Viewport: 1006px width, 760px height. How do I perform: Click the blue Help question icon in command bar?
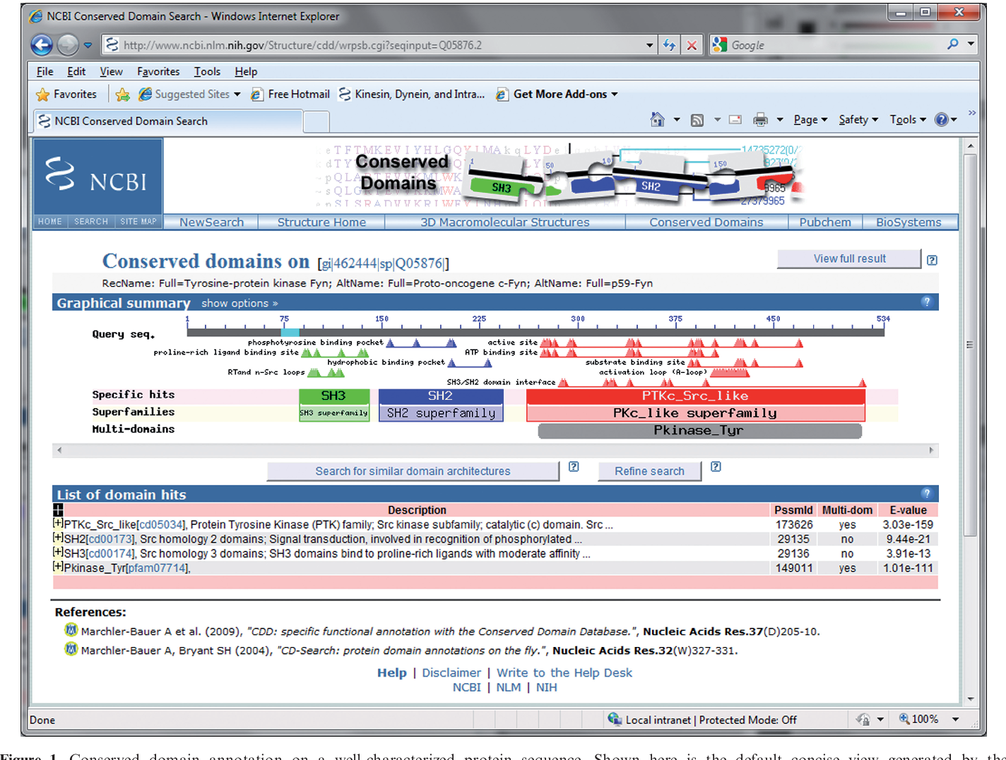pyautogui.click(x=942, y=119)
